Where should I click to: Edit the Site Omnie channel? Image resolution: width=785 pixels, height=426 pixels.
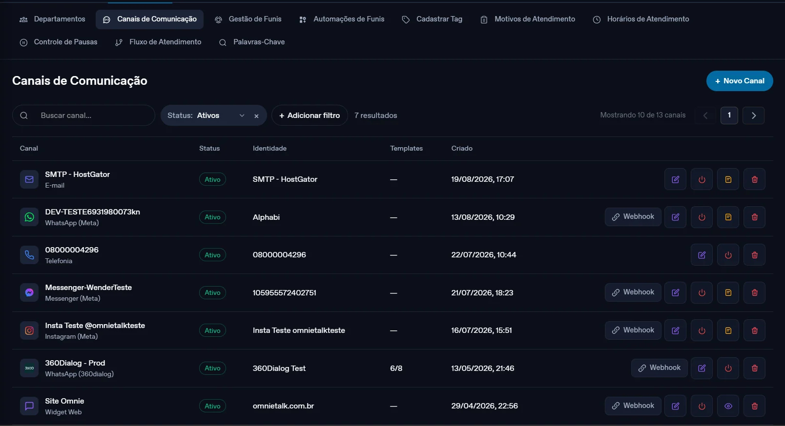(x=676, y=406)
